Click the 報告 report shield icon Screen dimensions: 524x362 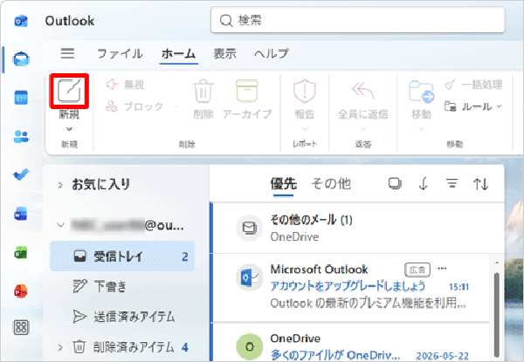click(305, 91)
